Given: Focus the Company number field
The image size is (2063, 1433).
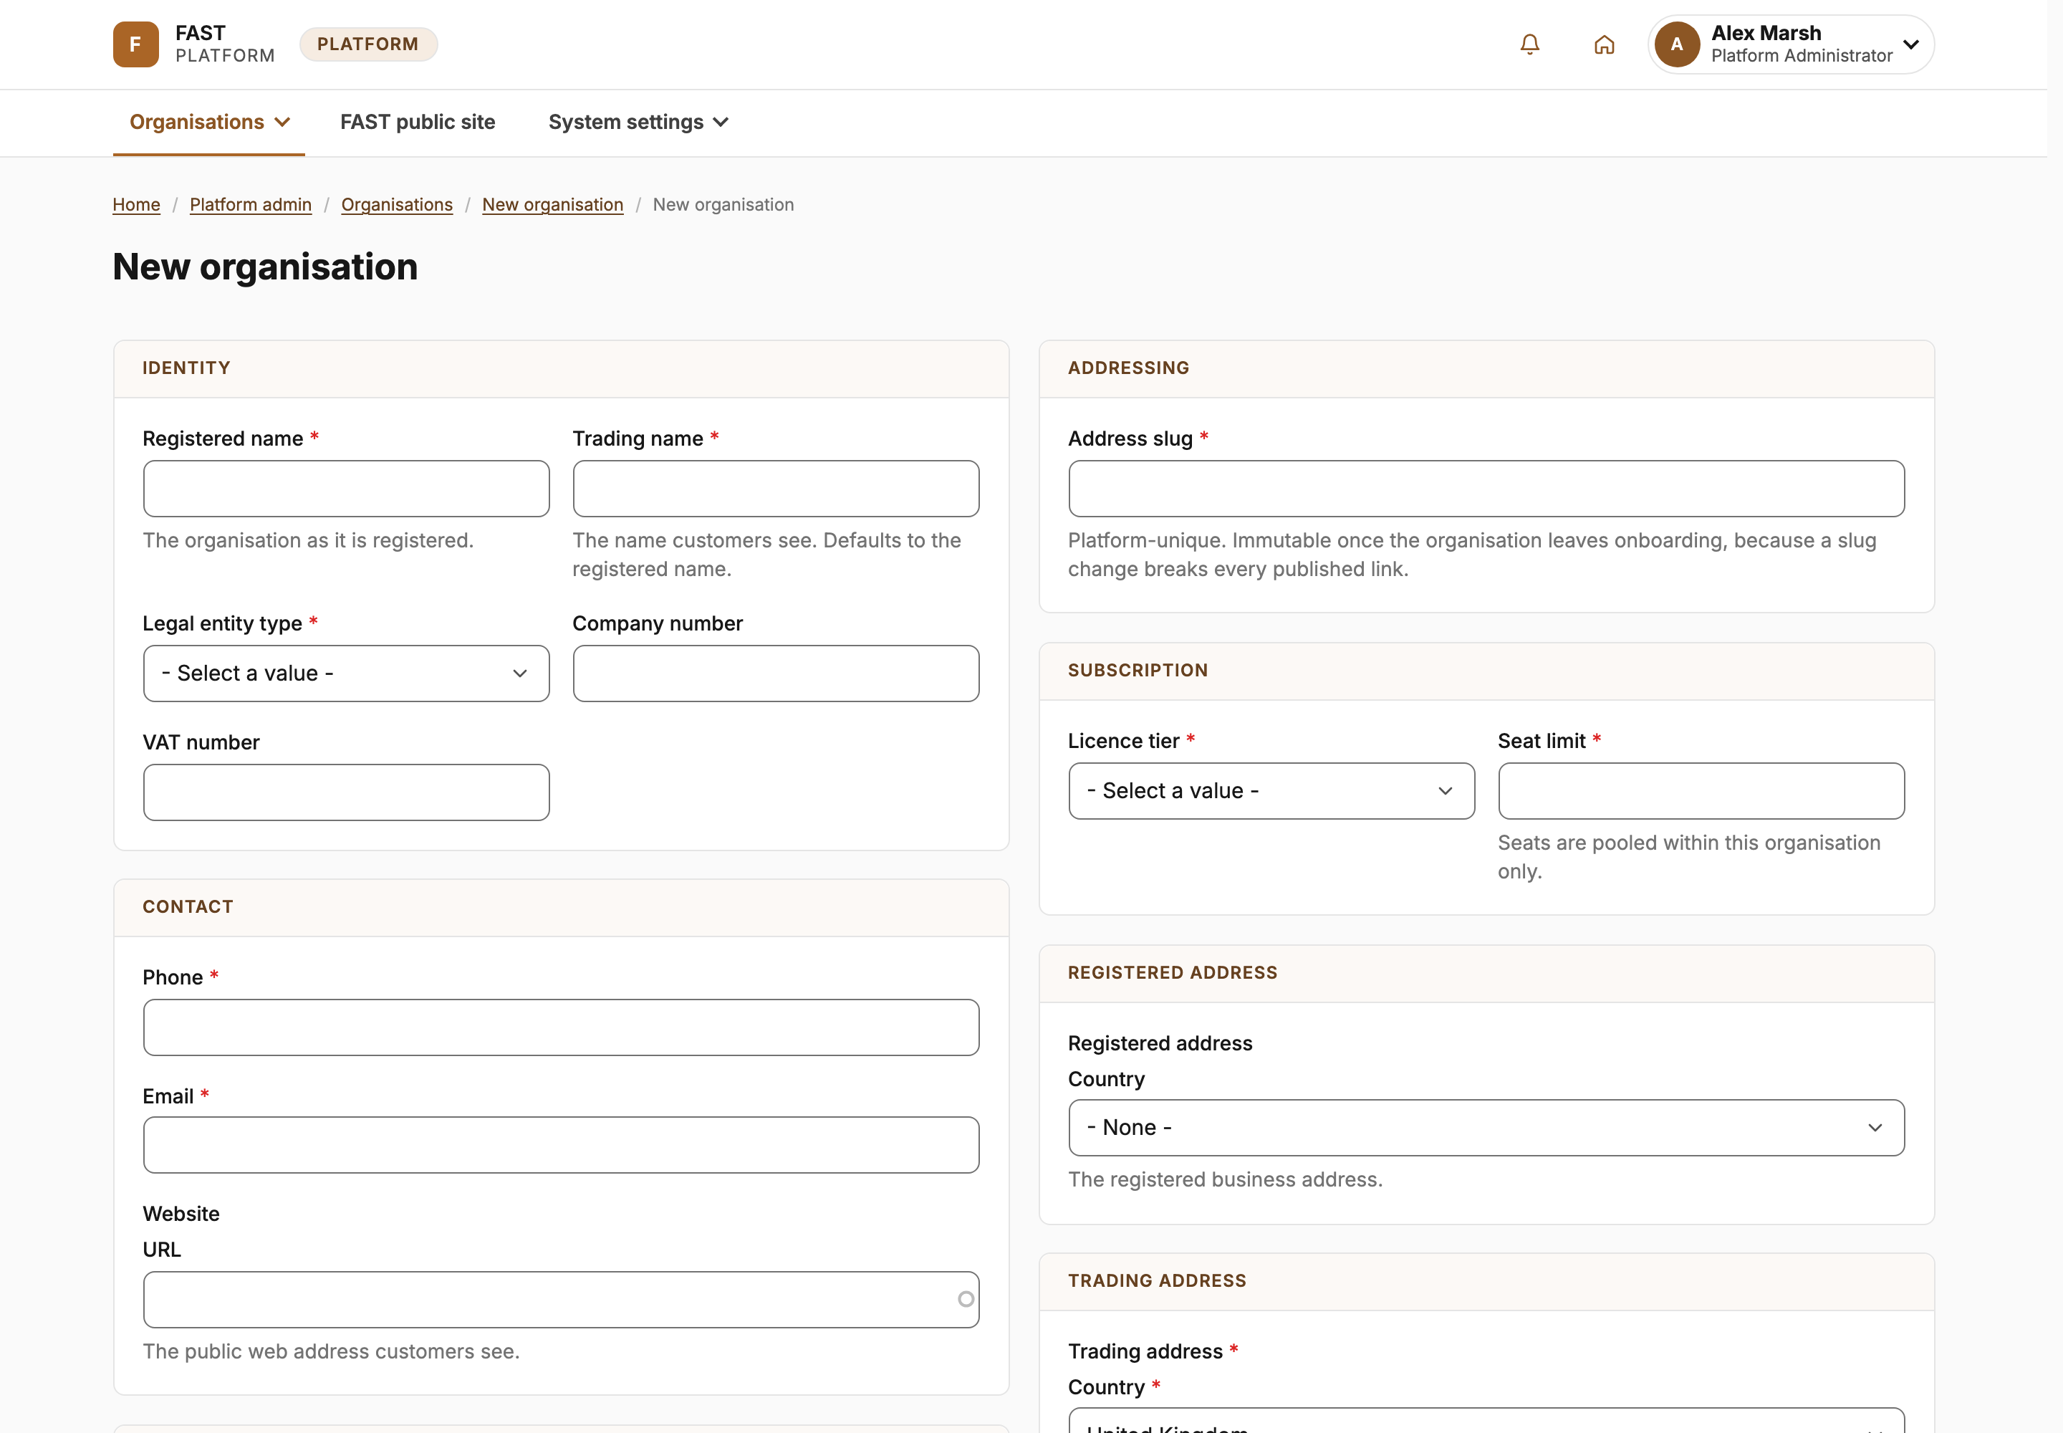Looking at the screenshot, I should [x=776, y=674].
